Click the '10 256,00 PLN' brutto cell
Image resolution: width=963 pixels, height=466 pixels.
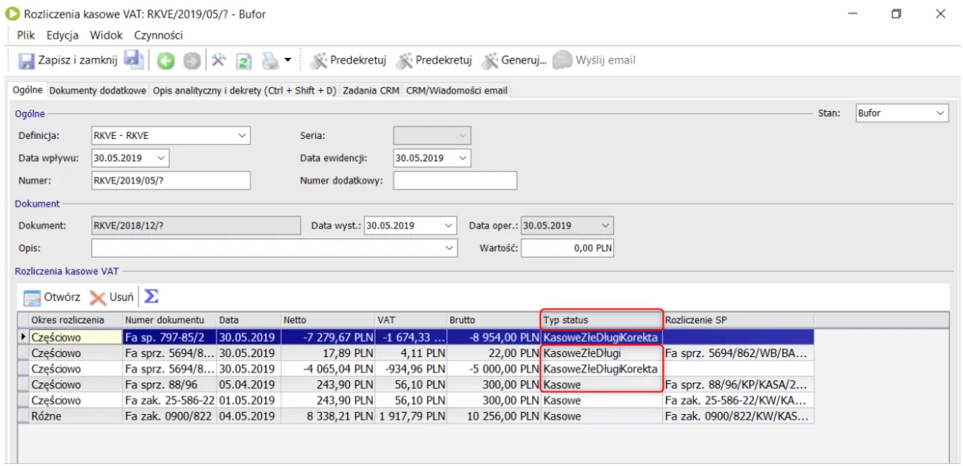[x=494, y=416]
